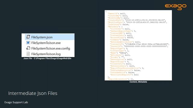Select the FileSystemToJson.exe.config file name
The width and height of the screenshot is (193, 108).
[51, 49]
